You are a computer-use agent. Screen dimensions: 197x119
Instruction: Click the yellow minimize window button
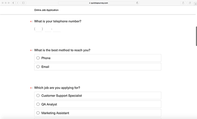click(x=6, y=3)
